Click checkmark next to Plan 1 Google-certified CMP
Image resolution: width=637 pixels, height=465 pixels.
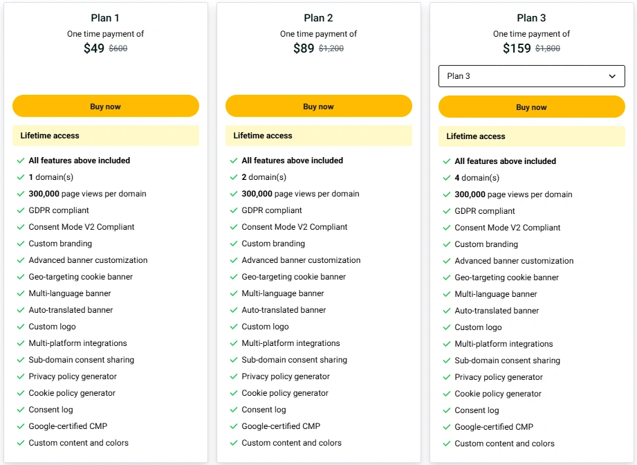pyautogui.click(x=21, y=426)
